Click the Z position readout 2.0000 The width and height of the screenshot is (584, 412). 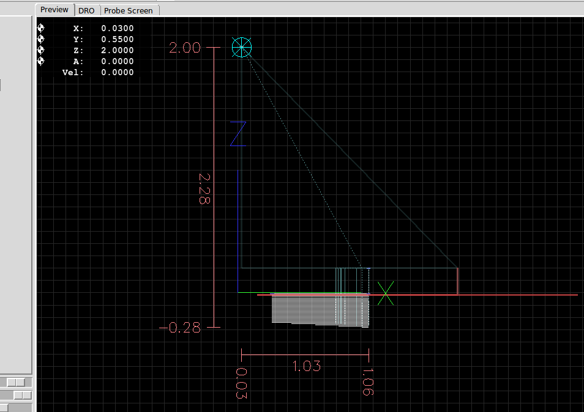coord(117,50)
